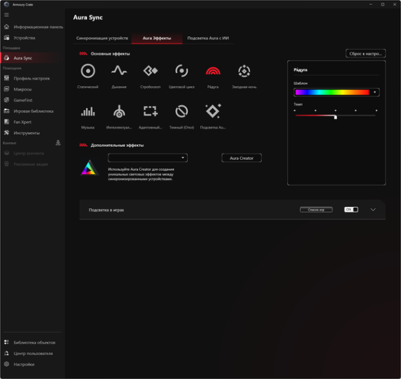Image resolution: width=401 pixels, height=379 pixels.
Task: Click the Дополнительные эффекты heading
Action: point(117,145)
